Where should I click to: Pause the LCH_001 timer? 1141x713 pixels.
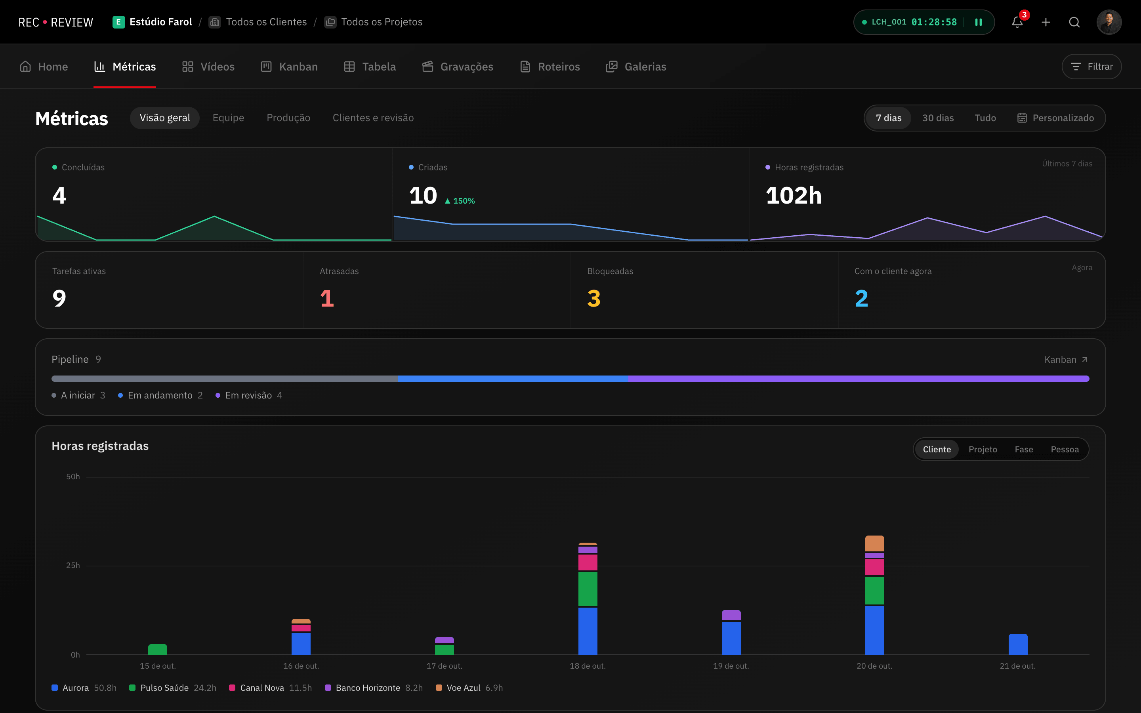click(x=978, y=22)
